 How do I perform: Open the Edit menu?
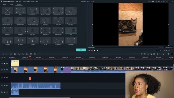pyautogui.click(x=20, y=1)
